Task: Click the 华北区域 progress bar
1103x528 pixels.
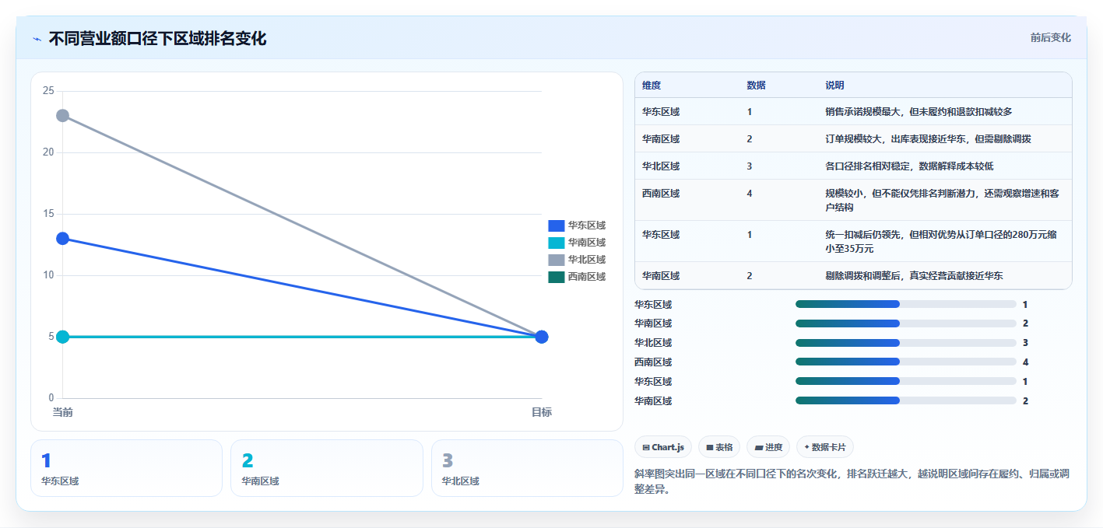Action: click(906, 343)
